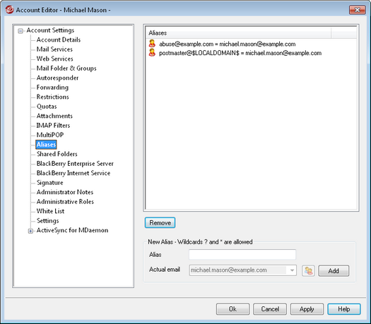Go to the Autoresponder section
The height and width of the screenshot is (324, 371).
pyautogui.click(x=57, y=78)
